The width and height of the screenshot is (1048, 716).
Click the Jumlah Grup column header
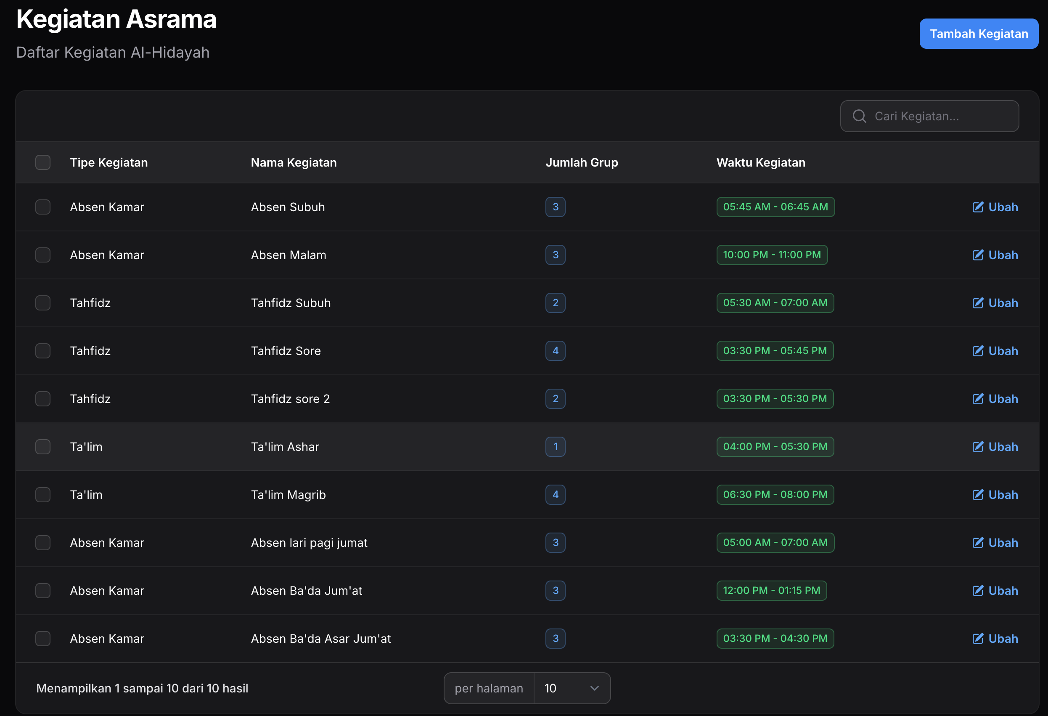coord(582,162)
